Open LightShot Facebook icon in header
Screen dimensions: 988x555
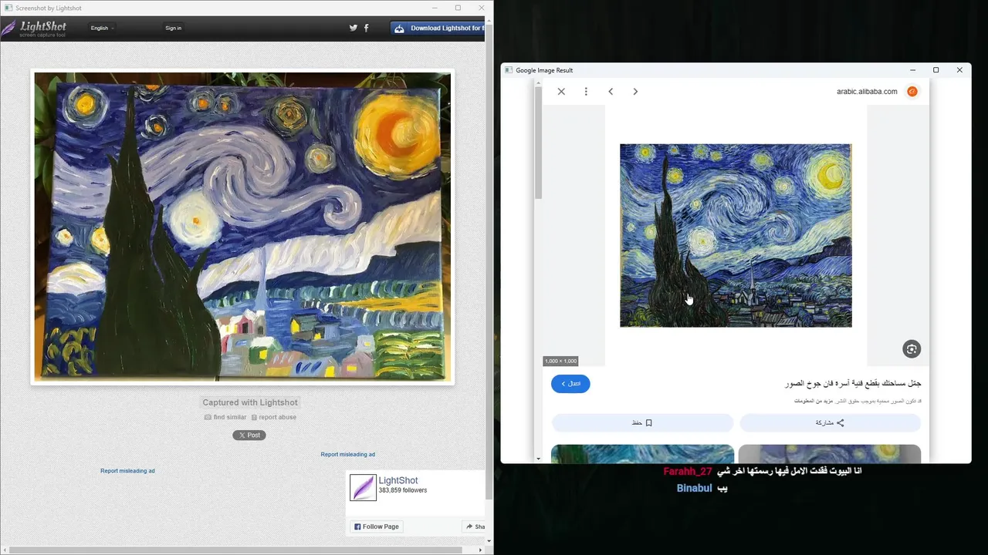click(x=367, y=28)
